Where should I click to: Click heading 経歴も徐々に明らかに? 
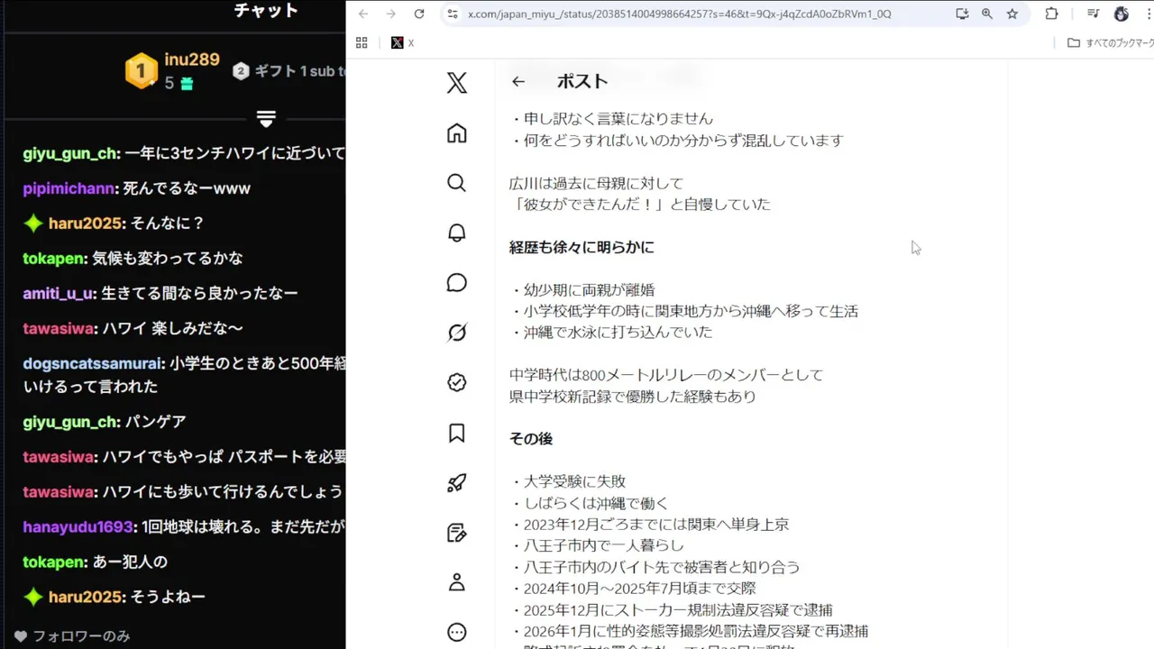[x=582, y=247]
